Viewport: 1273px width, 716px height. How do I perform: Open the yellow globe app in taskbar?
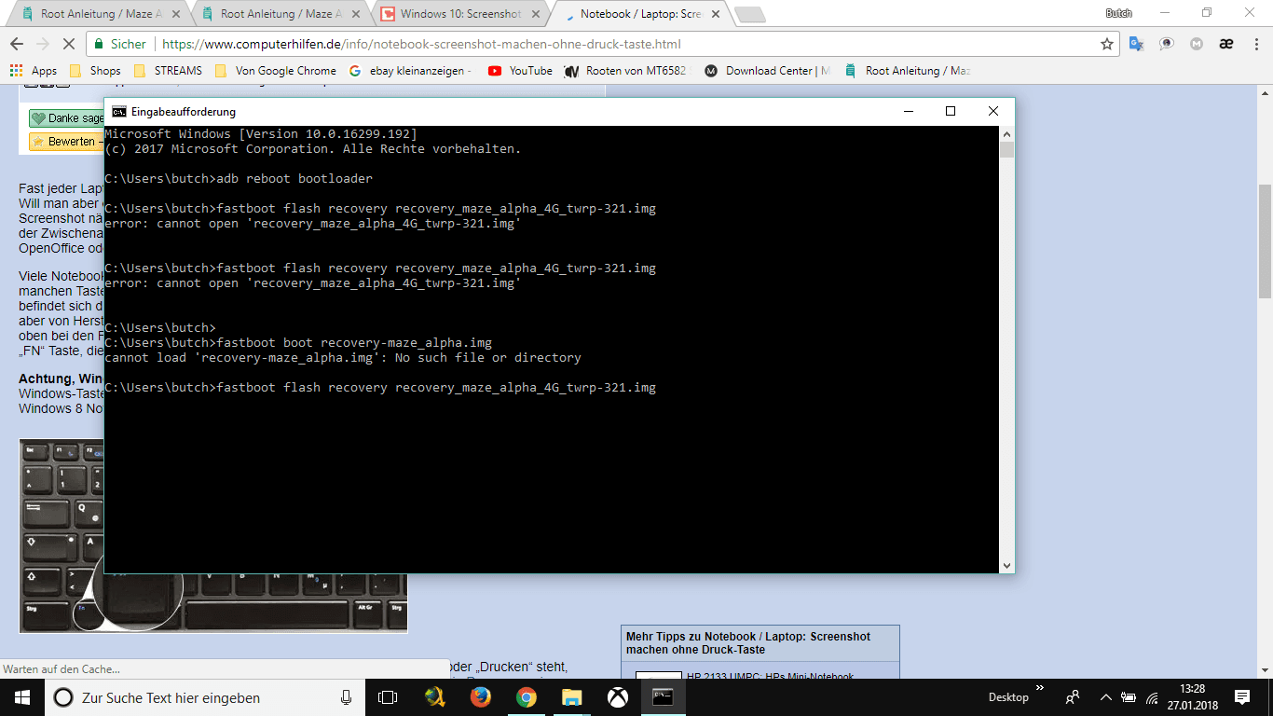[434, 697]
